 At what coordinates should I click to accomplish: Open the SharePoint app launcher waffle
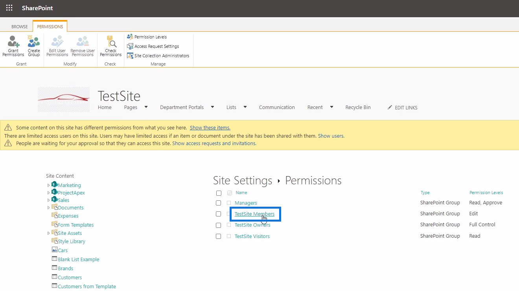tap(9, 8)
